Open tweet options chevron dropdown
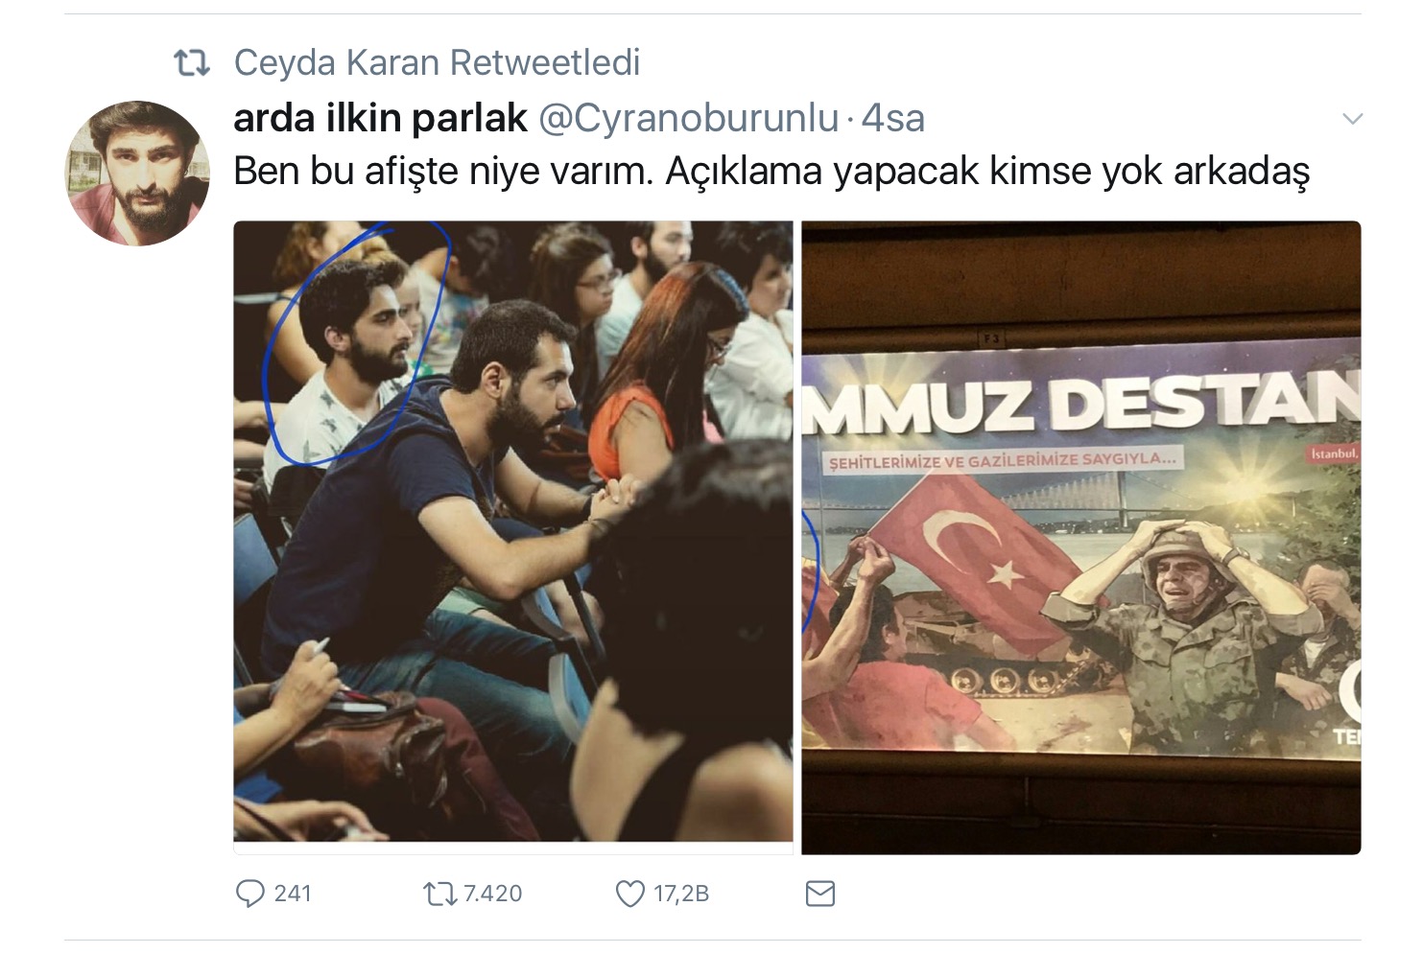The height and width of the screenshot is (953, 1423). (1352, 120)
